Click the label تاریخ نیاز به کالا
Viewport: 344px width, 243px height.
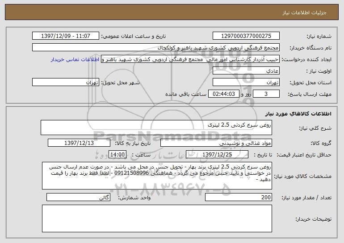pyautogui.click(x=133, y=143)
